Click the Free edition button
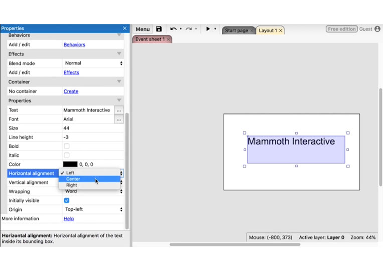 pyautogui.click(x=341, y=29)
